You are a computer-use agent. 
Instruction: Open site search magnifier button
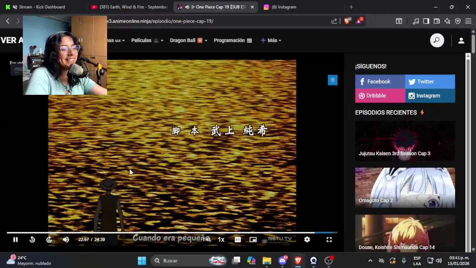pyautogui.click(x=437, y=40)
